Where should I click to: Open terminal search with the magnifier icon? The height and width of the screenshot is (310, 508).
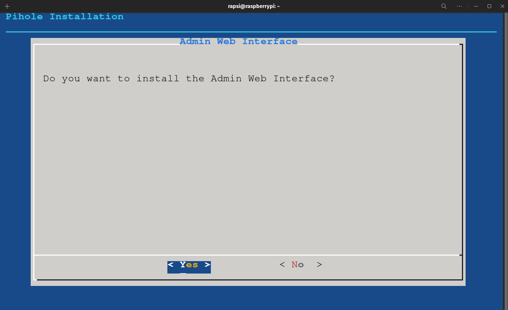444,6
